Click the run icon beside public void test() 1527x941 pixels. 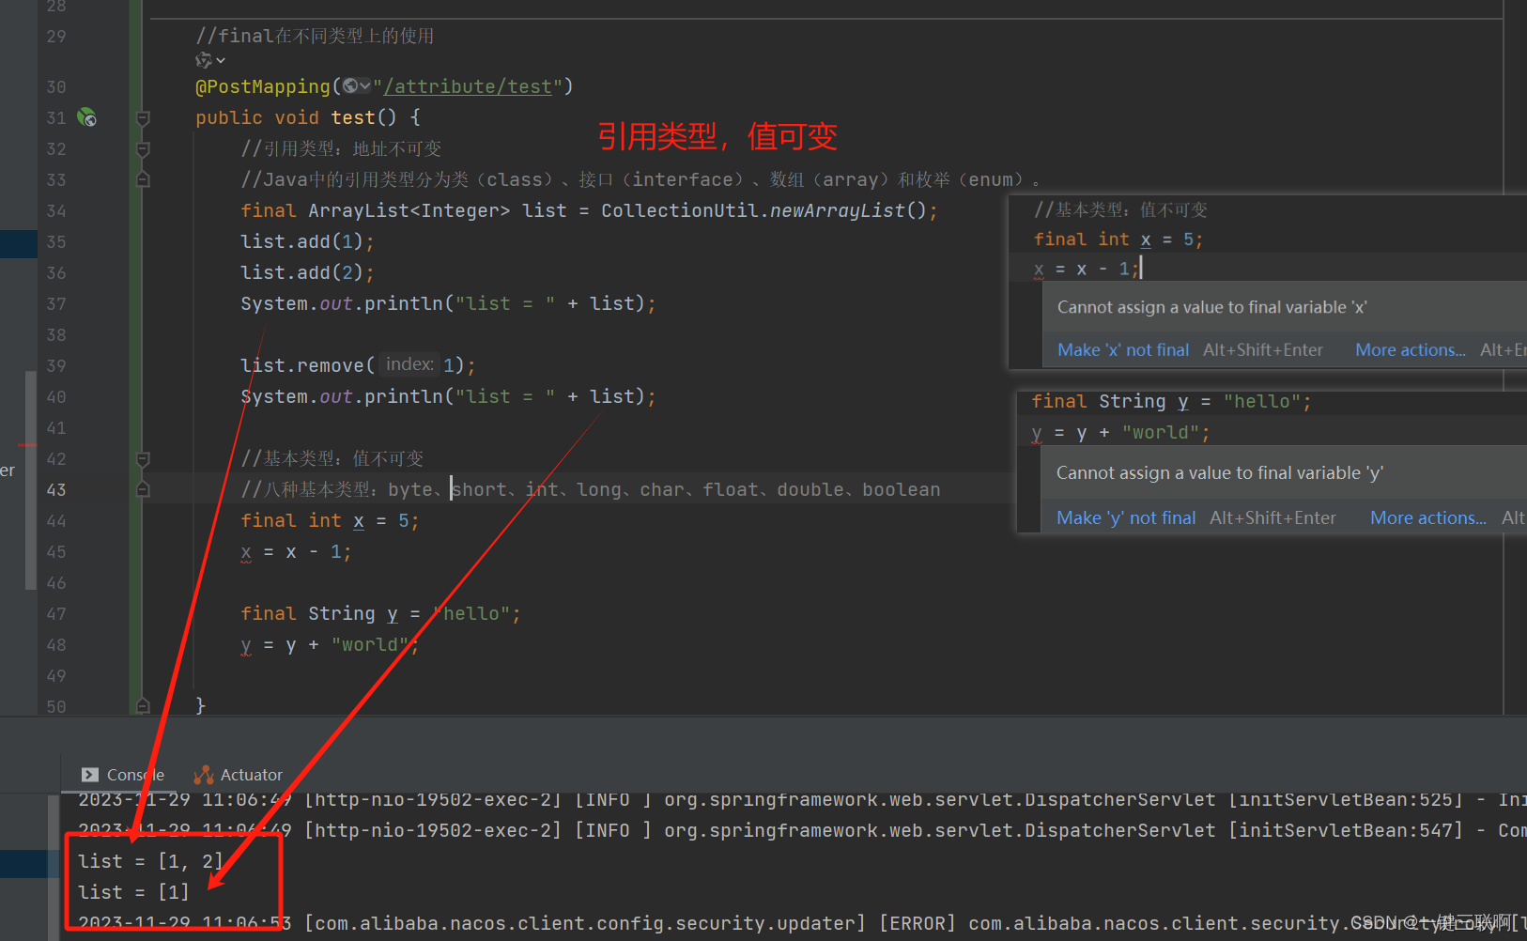tap(86, 117)
